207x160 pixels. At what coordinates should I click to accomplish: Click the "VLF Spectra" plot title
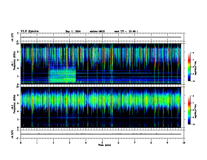[x=30, y=31]
